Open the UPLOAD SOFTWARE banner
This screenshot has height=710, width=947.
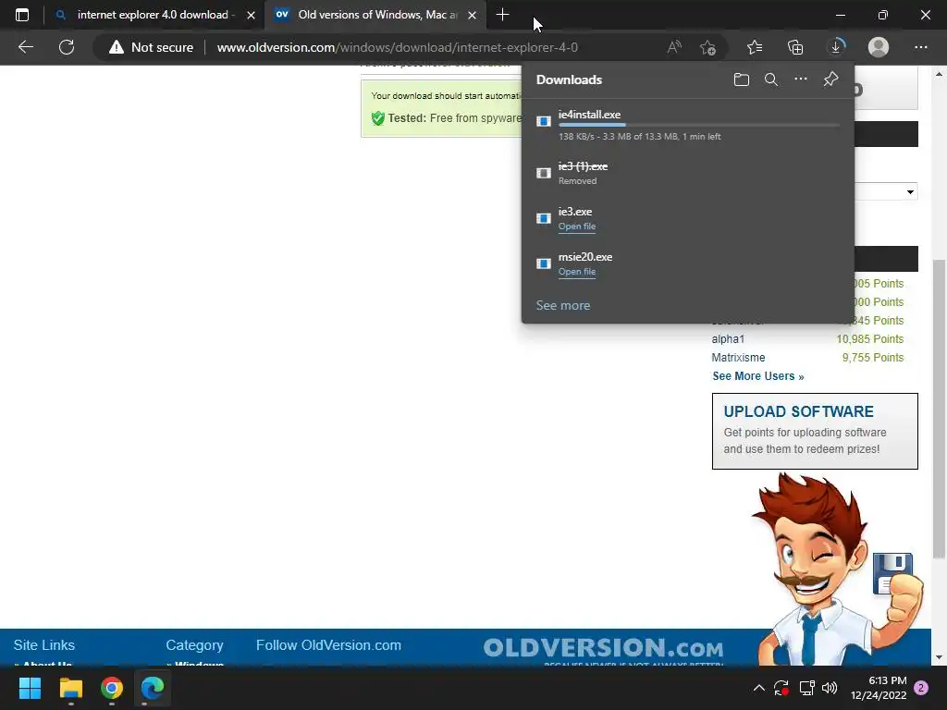pyautogui.click(x=815, y=431)
